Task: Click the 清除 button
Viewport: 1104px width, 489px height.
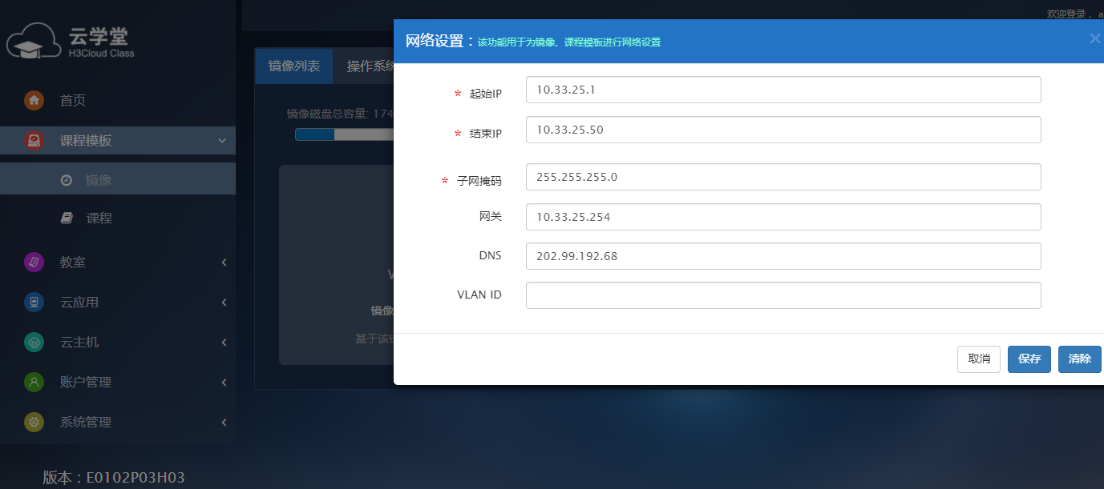Action: point(1080,359)
